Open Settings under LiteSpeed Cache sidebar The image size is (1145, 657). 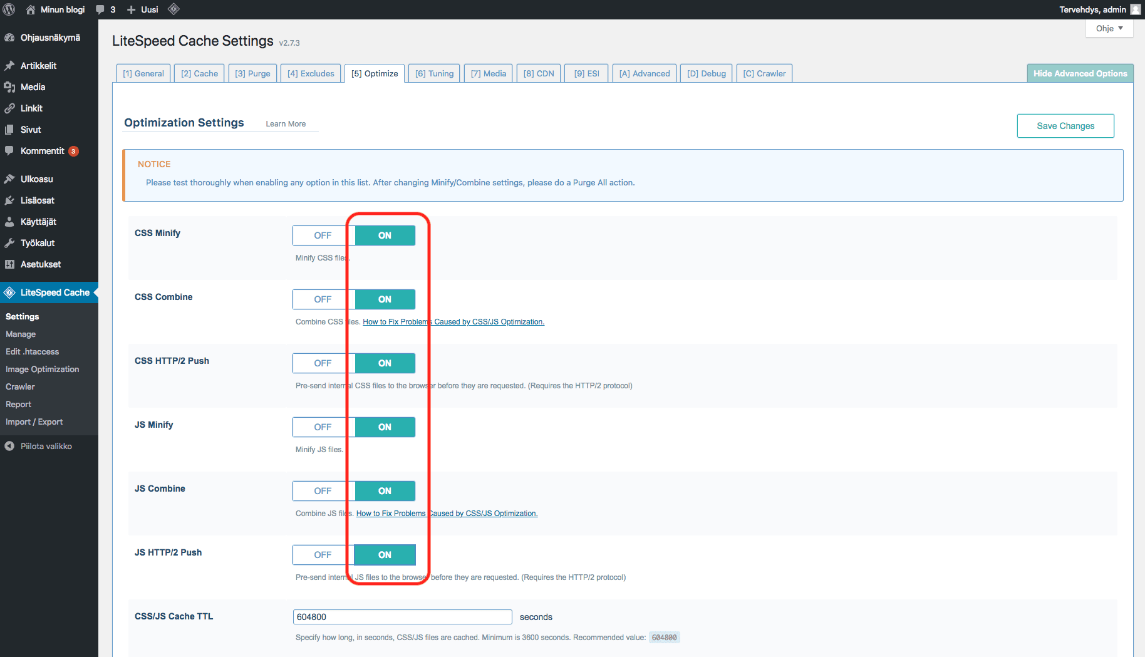click(22, 317)
